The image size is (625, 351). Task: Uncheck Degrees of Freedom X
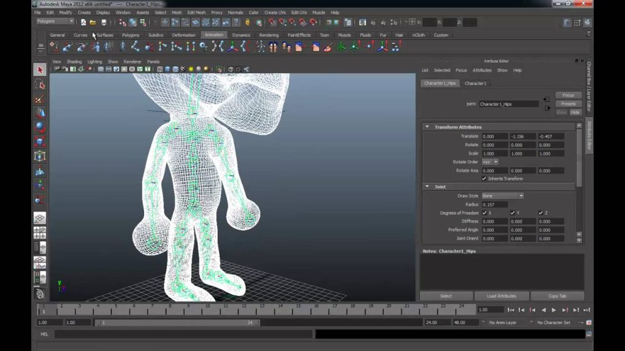point(485,213)
